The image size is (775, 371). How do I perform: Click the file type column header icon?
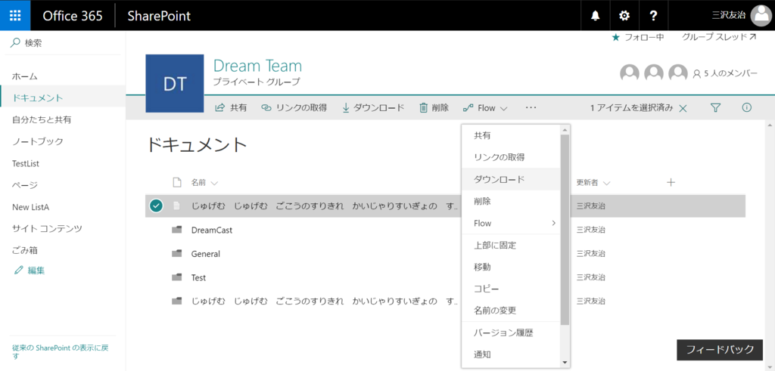click(x=176, y=183)
